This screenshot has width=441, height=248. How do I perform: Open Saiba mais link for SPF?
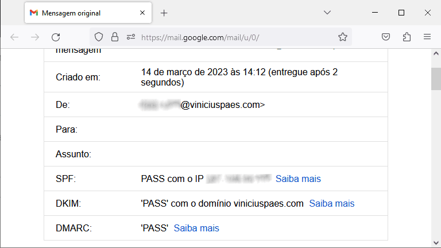298,179
